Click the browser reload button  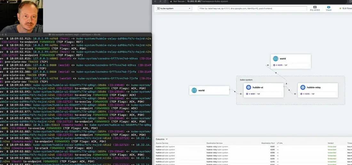pos(165,1)
